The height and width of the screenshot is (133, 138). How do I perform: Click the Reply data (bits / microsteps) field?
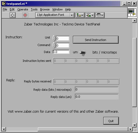click(97, 89)
